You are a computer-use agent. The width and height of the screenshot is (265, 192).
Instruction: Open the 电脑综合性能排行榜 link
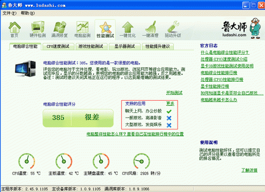click(x=219, y=73)
